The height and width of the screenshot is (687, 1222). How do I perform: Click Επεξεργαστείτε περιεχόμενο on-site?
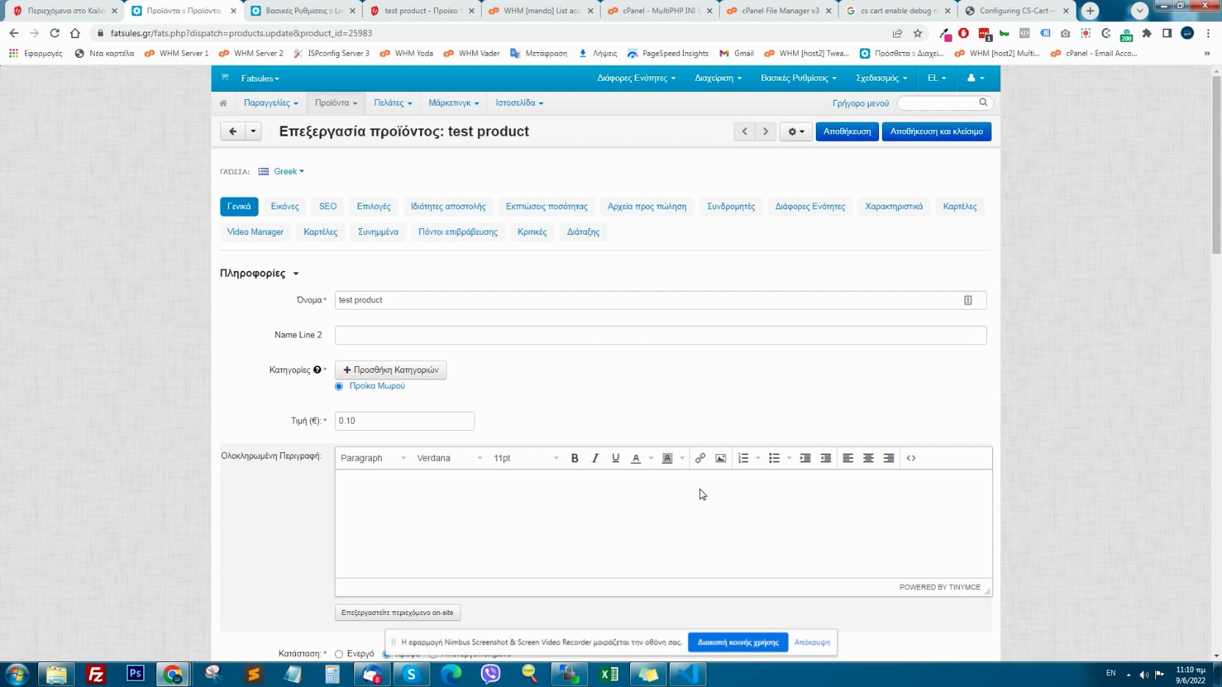pyautogui.click(x=397, y=613)
